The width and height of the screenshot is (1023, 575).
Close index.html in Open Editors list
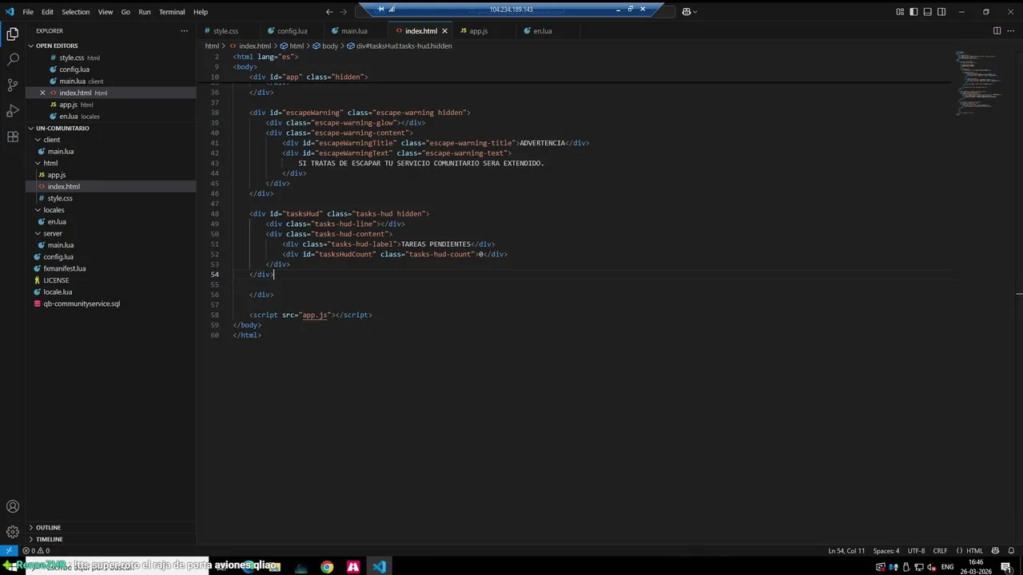click(42, 93)
